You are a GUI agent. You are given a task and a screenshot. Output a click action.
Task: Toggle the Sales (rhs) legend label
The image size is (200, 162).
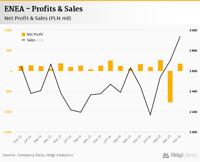(35, 40)
